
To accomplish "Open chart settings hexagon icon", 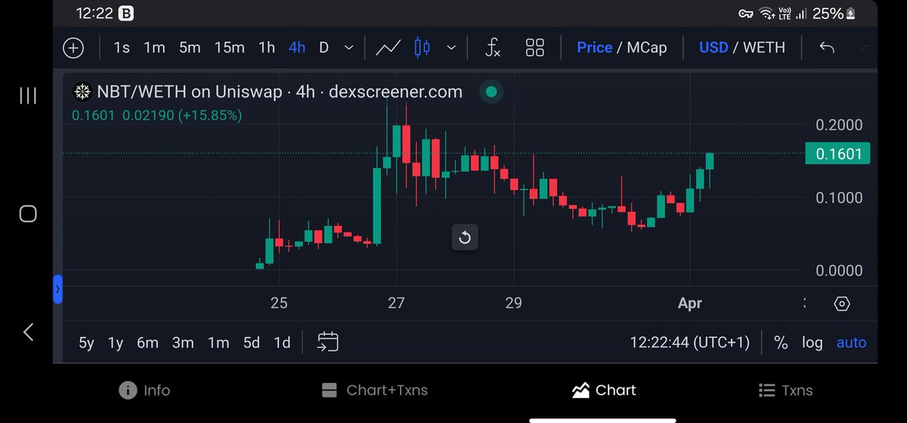I will [842, 304].
